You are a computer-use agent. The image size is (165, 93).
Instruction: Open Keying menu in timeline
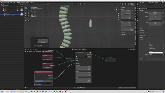33,88
